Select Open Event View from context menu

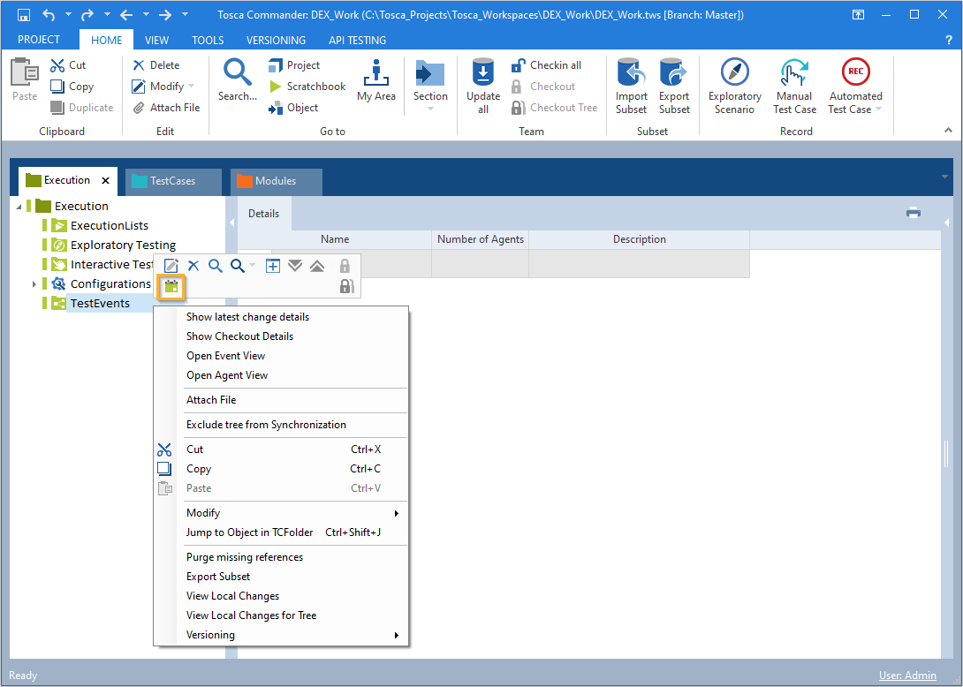pyautogui.click(x=226, y=356)
